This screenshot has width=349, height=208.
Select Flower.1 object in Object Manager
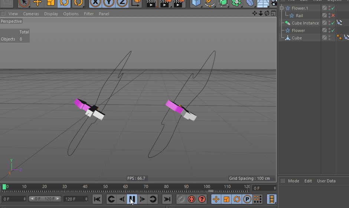pyautogui.click(x=300, y=8)
